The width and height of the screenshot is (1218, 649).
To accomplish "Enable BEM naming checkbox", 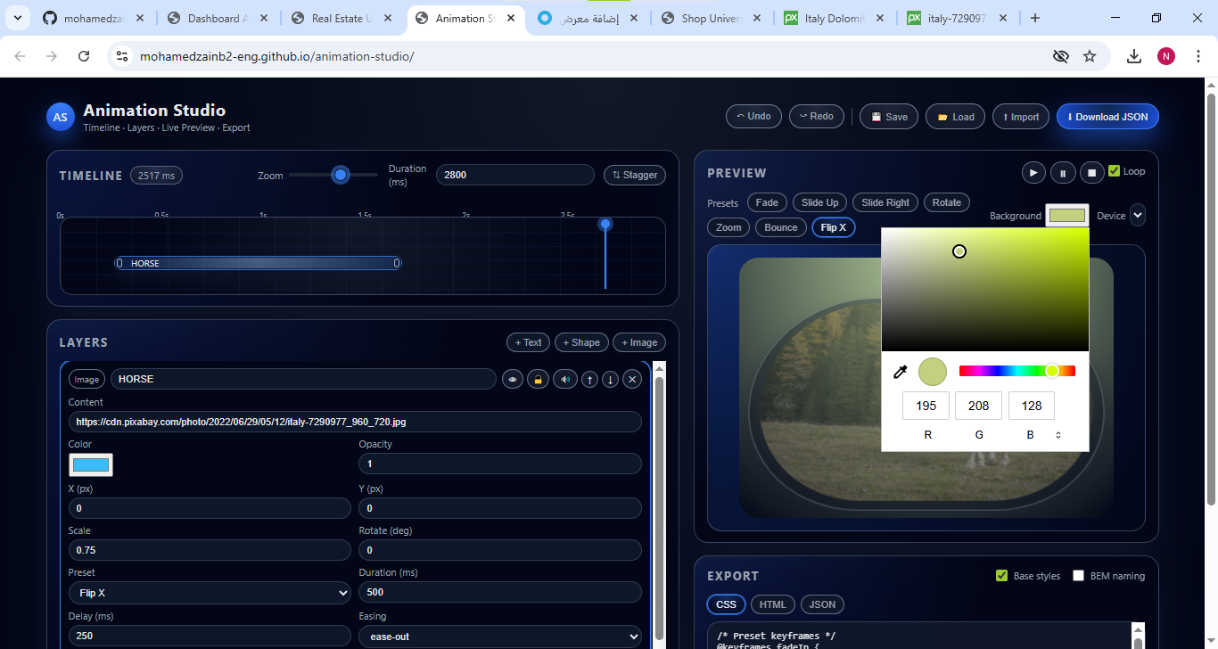I will [1078, 576].
